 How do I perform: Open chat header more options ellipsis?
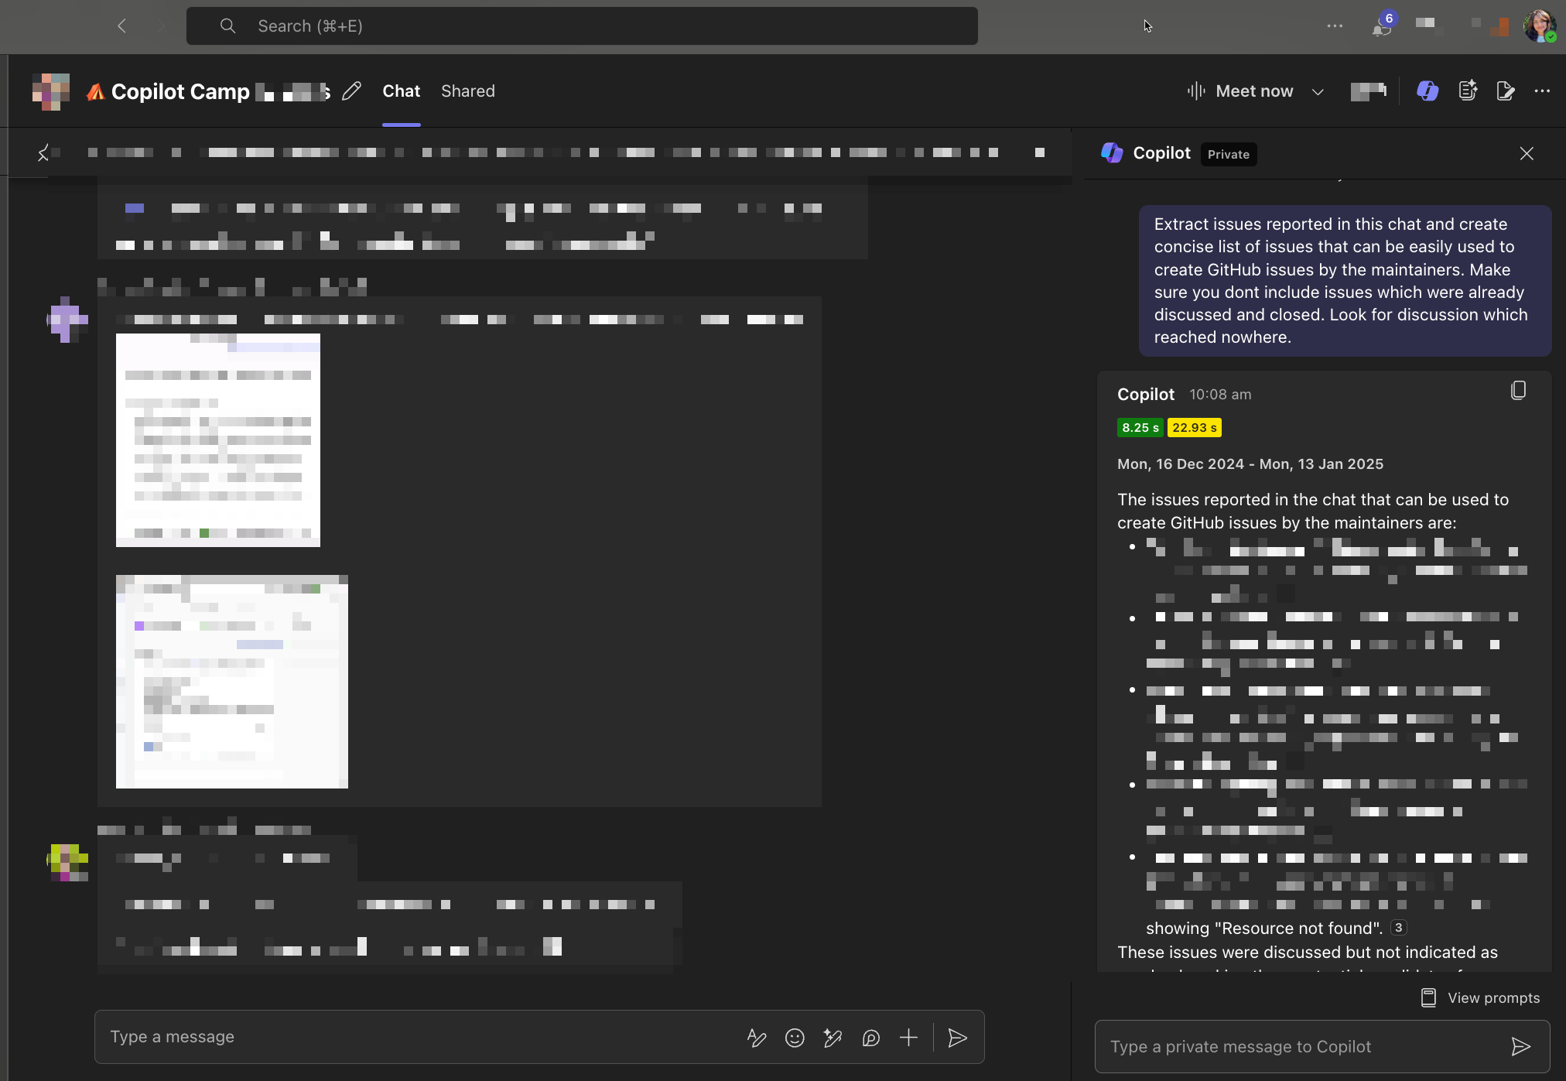point(1542,91)
